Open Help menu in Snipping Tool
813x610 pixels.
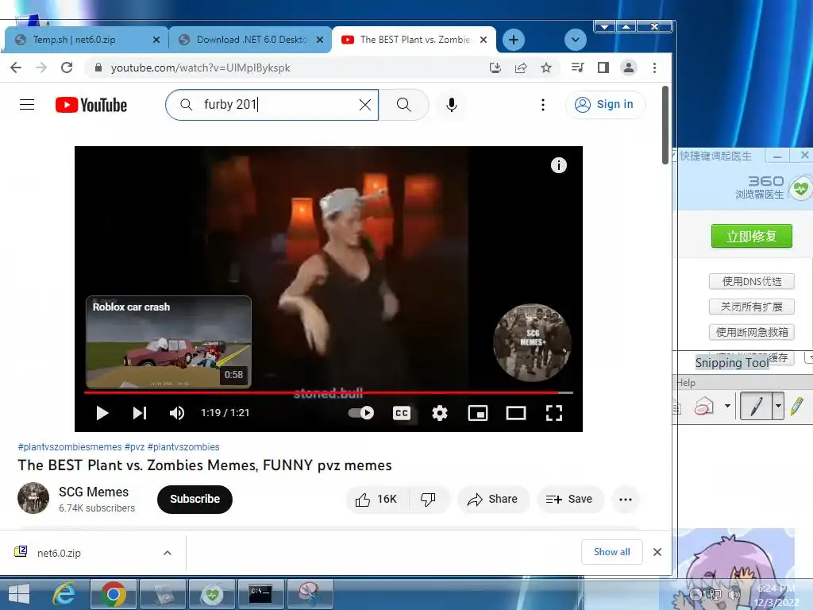point(685,383)
